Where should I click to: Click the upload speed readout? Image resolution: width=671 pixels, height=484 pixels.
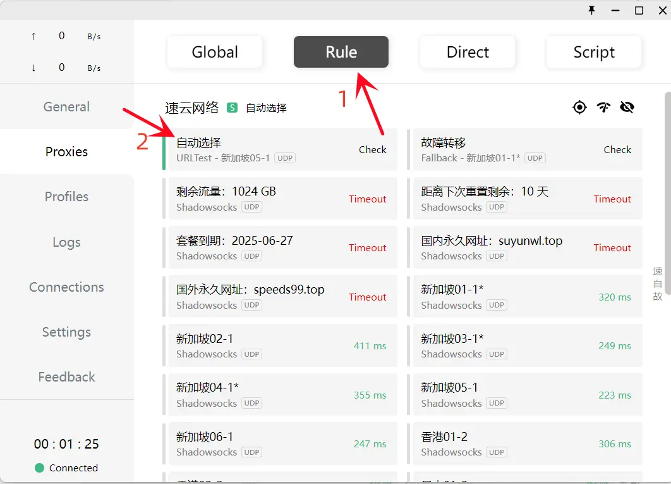[67, 36]
